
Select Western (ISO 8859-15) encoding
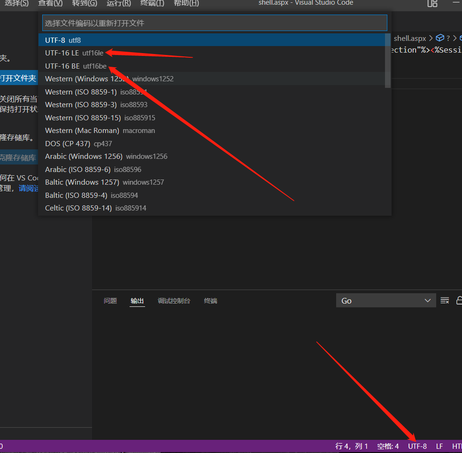pyautogui.click(x=212, y=117)
